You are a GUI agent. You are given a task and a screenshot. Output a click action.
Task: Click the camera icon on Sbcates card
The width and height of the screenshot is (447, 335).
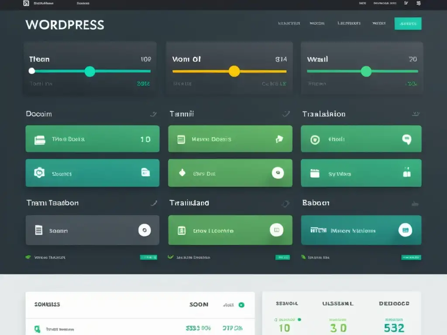click(39, 173)
